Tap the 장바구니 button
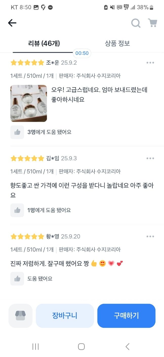The width and height of the screenshot is (164, 357). tap(65, 316)
